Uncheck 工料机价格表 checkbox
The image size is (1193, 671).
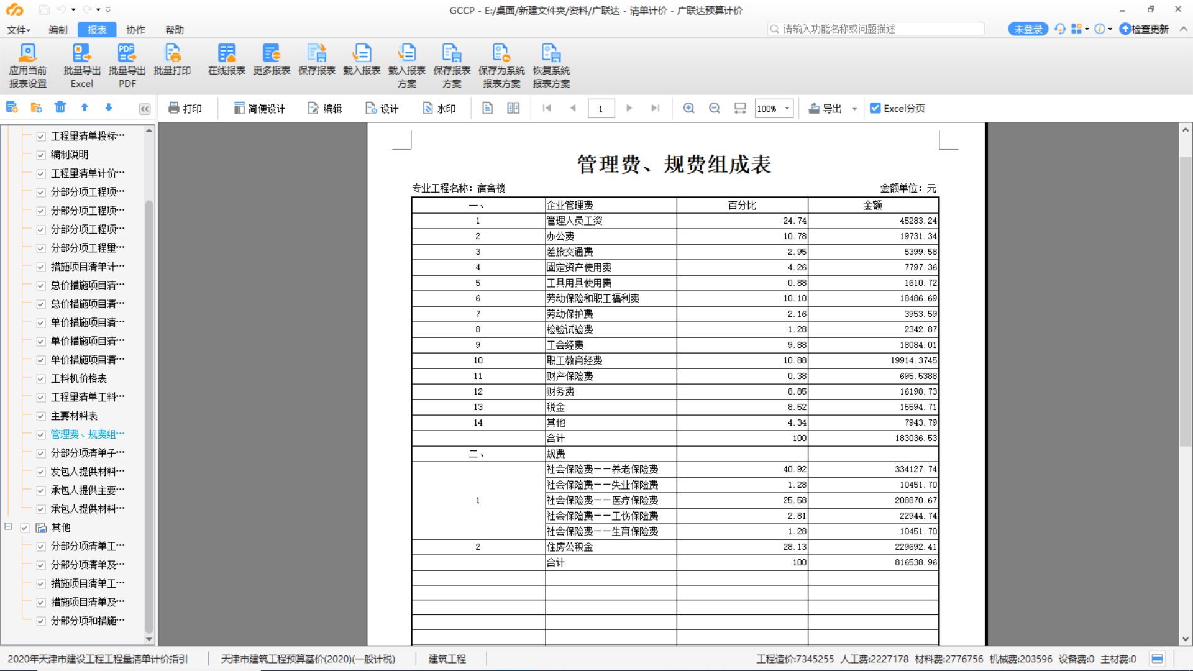coord(41,378)
